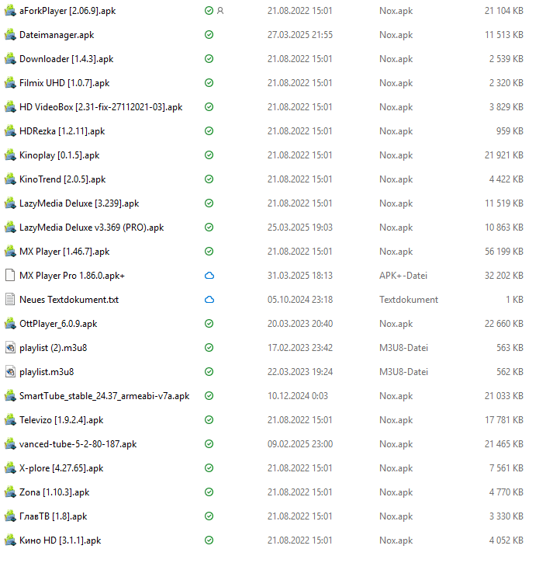Click the Nox icon beside aForkPlayer [2.06.9].apk
The image size is (553, 563).
point(10,11)
